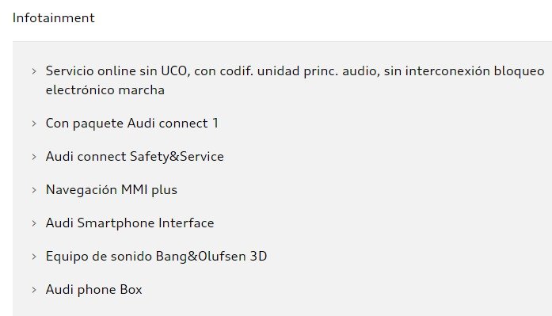Screen dimensions: 552x316
Task: Click the arrow icon before Navegación MMI plus
Action: (34, 190)
